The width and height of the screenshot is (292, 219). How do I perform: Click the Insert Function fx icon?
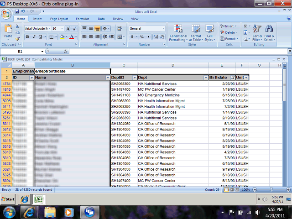click(x=65, y=52)
